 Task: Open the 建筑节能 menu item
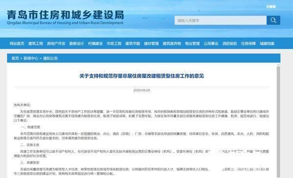133,43
